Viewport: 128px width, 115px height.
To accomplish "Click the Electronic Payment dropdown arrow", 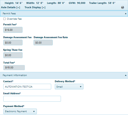I will coord(34,111).
